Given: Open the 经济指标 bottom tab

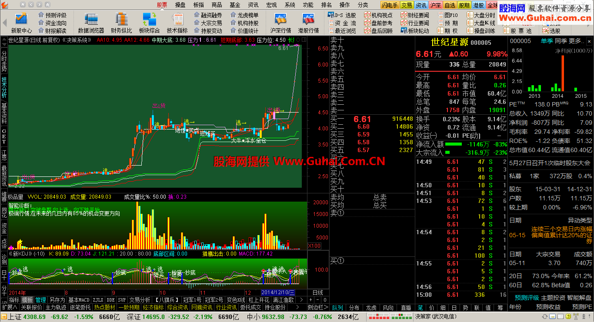Looking at the screenshot, I should point(154,307).
